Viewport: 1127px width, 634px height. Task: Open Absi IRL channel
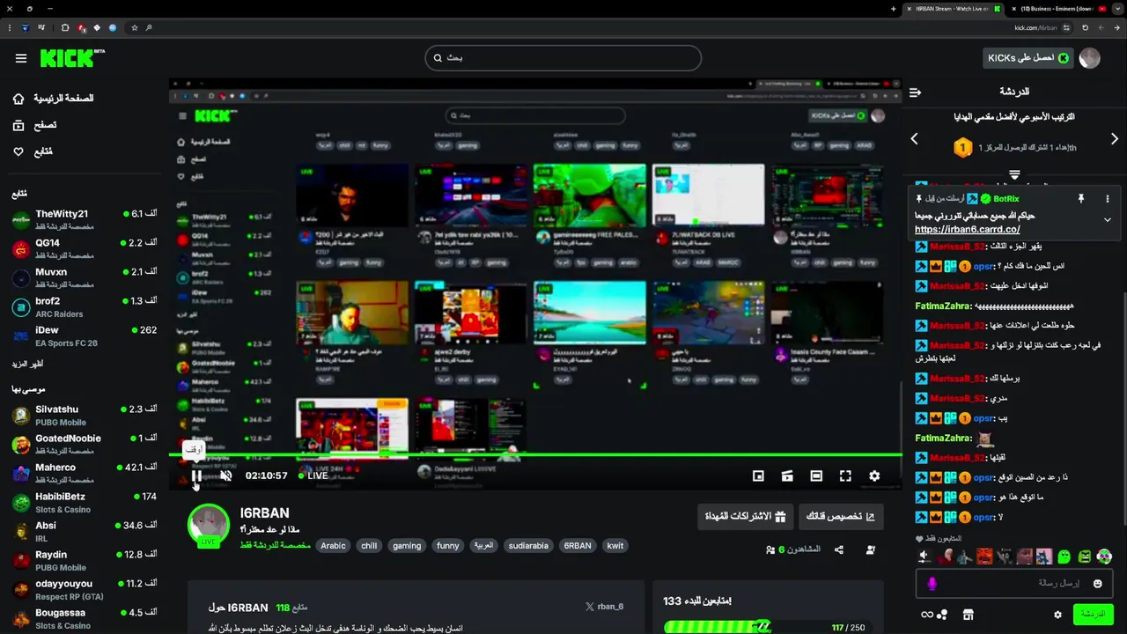[85, 531]
